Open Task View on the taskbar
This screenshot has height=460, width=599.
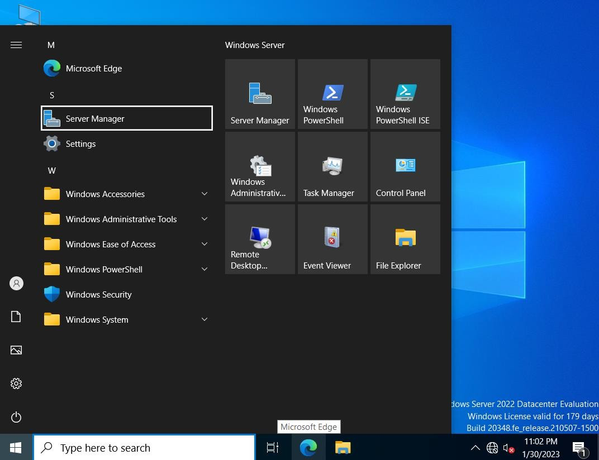(x=272, y=447)
